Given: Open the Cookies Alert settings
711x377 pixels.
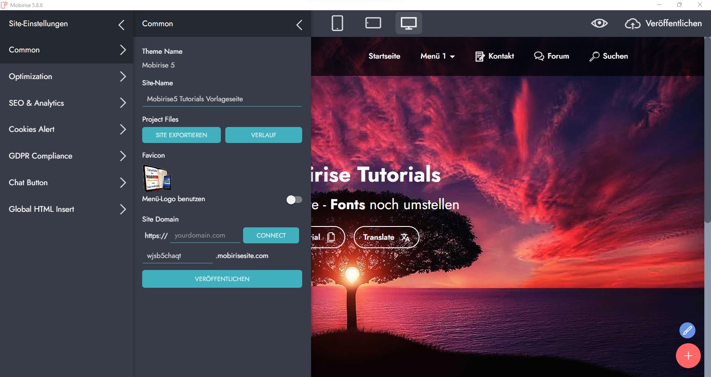Looking at the screenshot, I should click(x=67, y=129).
